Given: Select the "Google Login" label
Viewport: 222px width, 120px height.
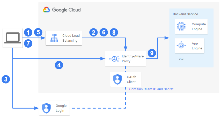Looking at the screenshot, I should coord(61,108).
